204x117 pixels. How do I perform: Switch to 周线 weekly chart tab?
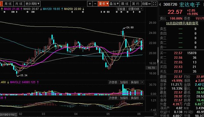(8, 4)
